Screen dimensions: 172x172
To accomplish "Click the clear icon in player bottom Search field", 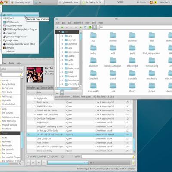I will (x=134, y=157).
